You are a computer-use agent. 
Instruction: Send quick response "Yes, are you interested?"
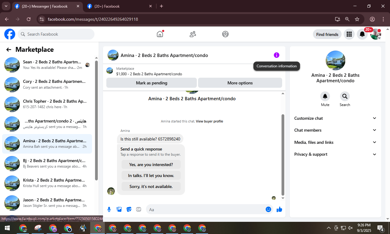tap(151, 165)
